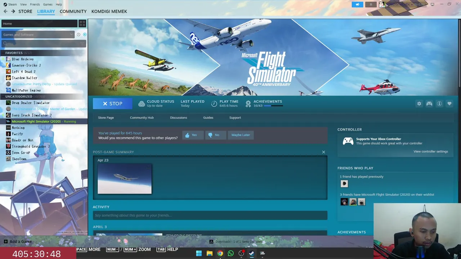
Task: Stop the running game
Action: pyautogui.click(x=112, y=104)
